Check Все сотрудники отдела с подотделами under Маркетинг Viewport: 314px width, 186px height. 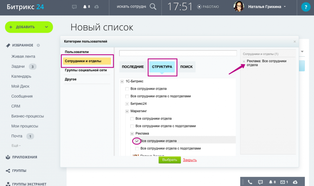click(132, 126)
